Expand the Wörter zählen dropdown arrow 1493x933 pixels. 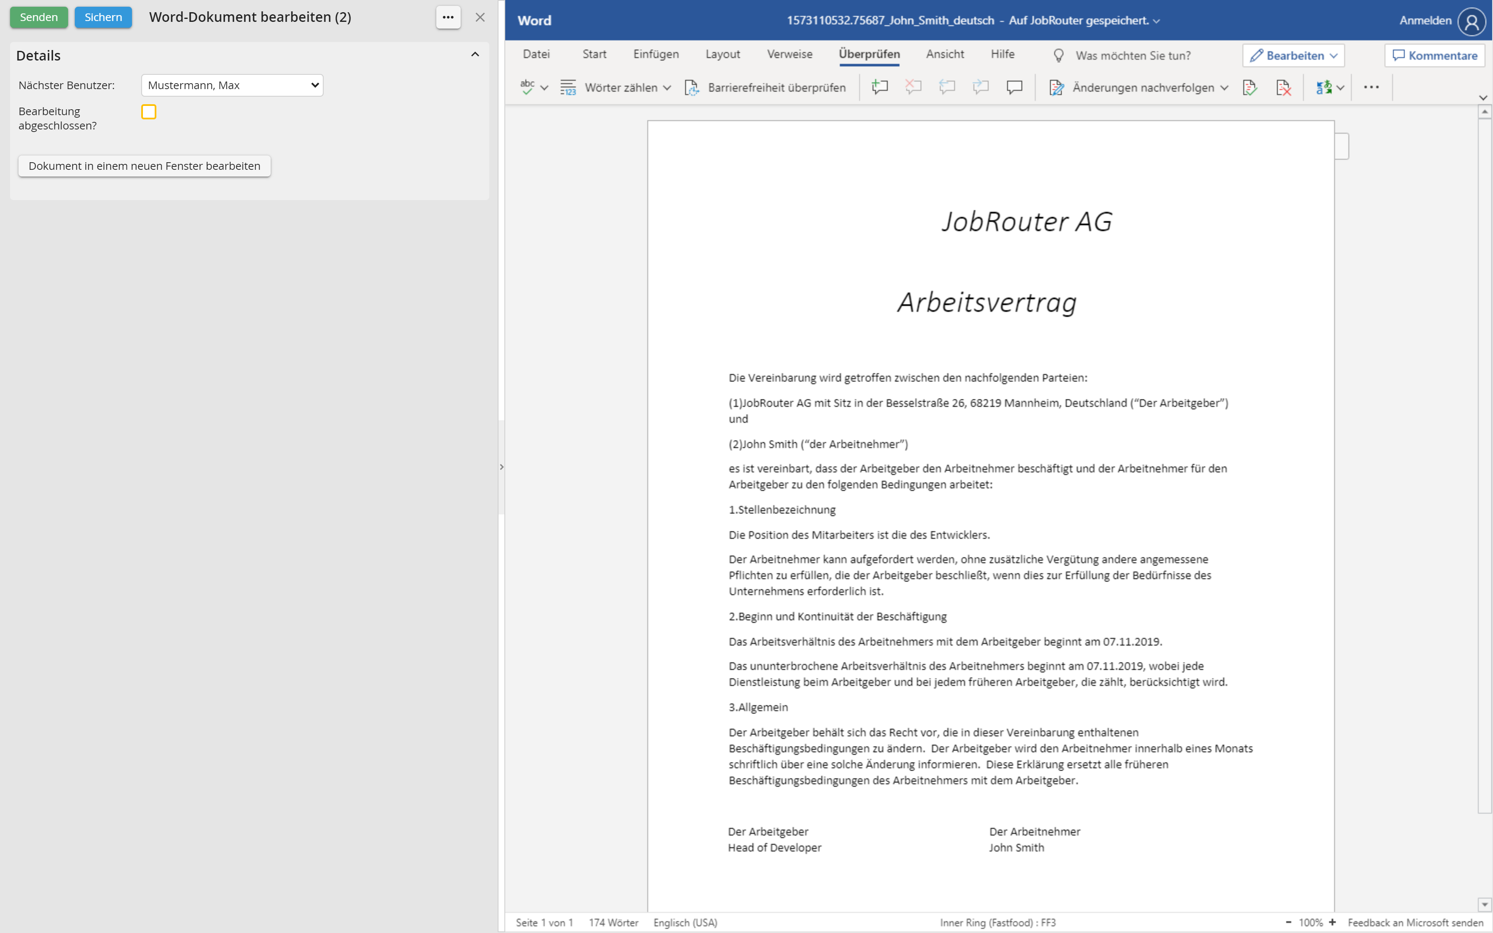click(x=667, y=88)
